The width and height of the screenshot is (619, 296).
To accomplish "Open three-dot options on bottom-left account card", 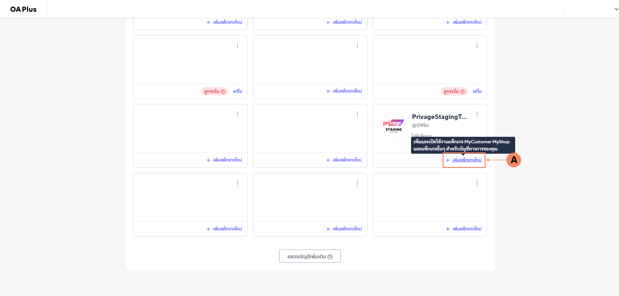I will tap(237, 183).
